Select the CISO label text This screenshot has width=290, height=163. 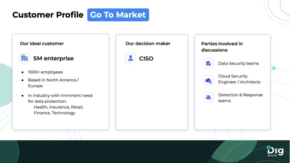tap(146, 58)
